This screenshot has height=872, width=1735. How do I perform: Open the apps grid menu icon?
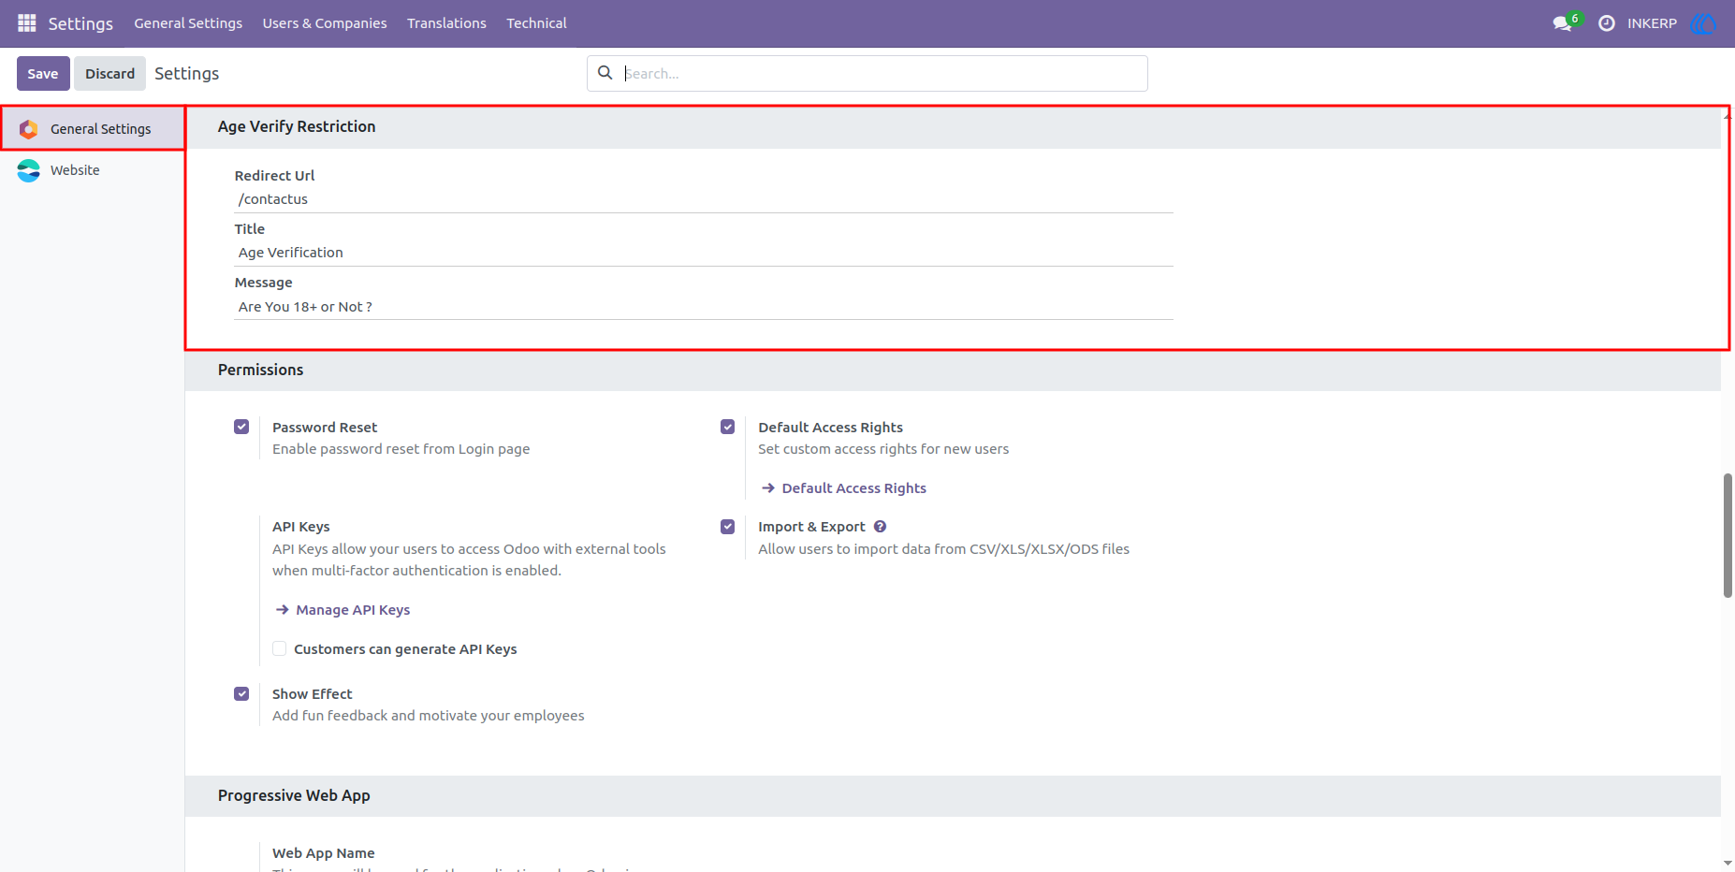[26, 22]
